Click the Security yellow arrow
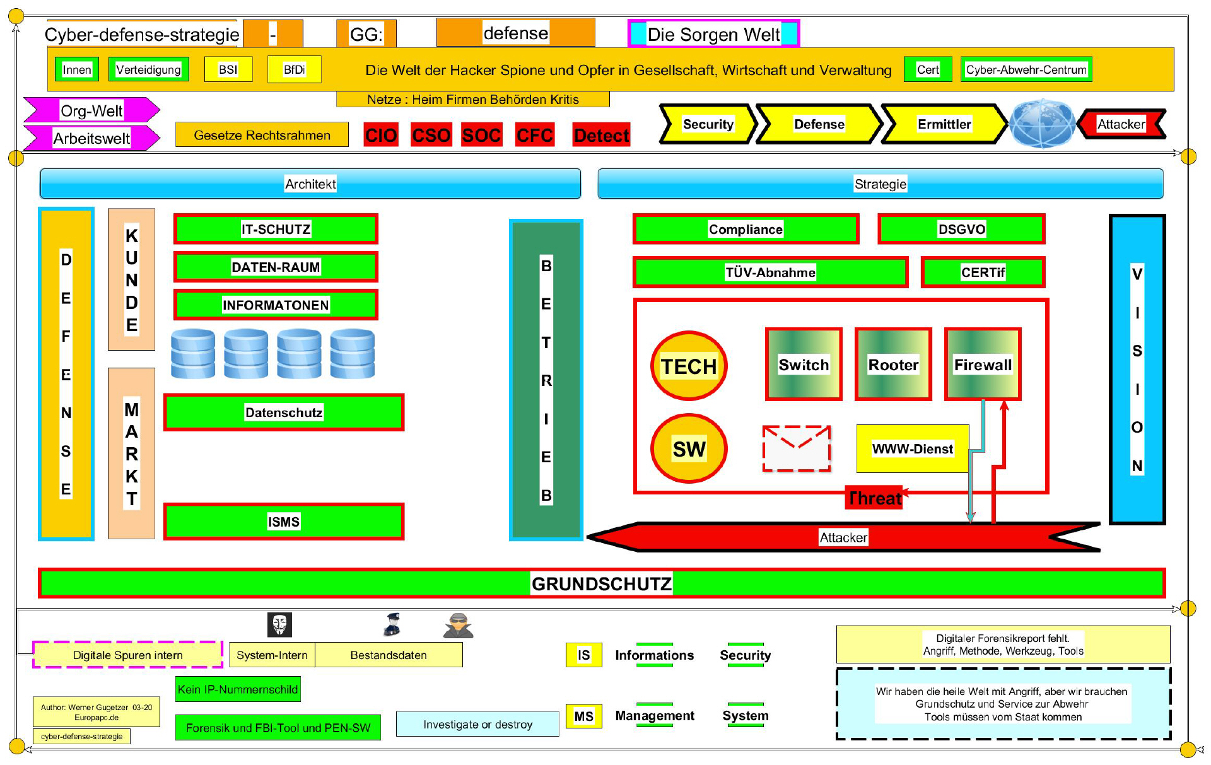This screenshot has width=1211, height=765. click(x=707, y=124)
